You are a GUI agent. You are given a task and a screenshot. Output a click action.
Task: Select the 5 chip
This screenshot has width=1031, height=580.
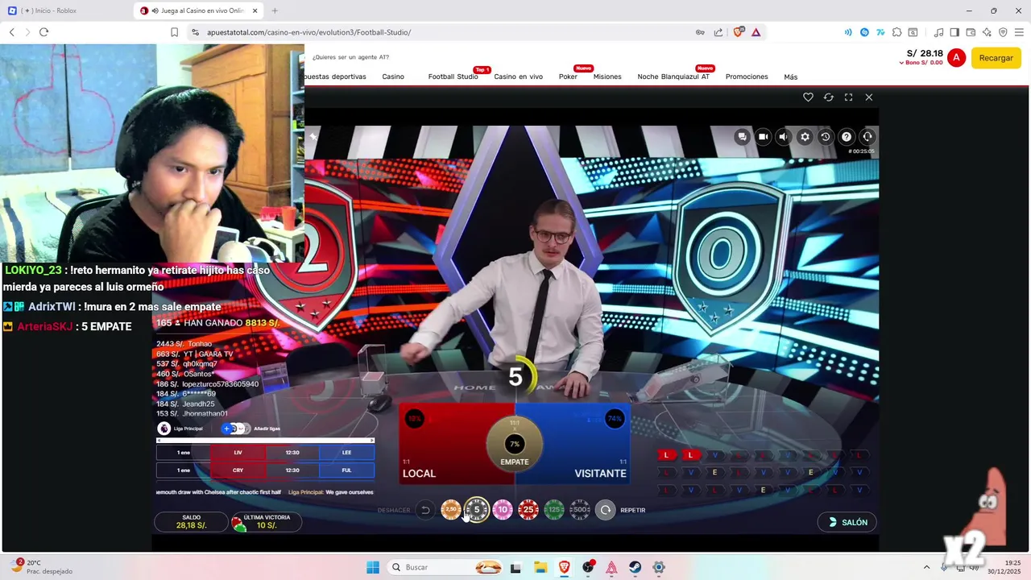[x=477, y=509]
